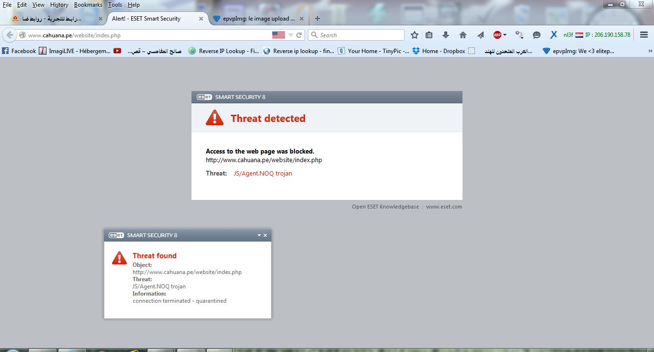Open the History menu
654x352 pixels.
(59, 5)
